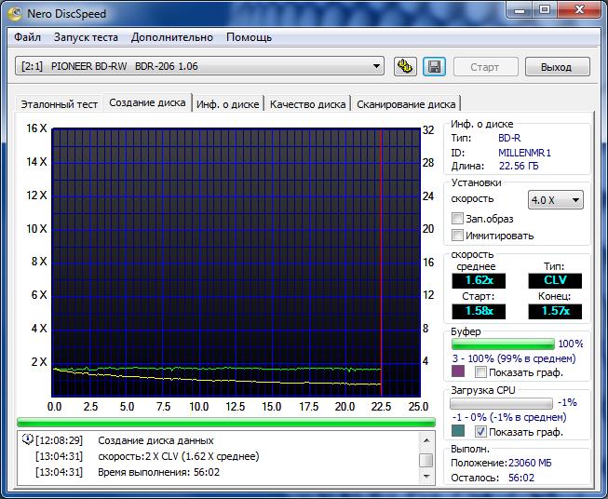Switch to the Качество диска tab
Screen dimensions: 608x499
pos(307,104)
